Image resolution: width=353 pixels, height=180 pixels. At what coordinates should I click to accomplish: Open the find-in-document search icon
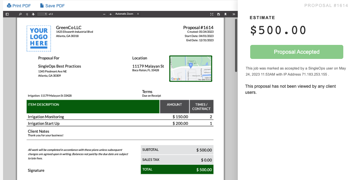[20, 14]
